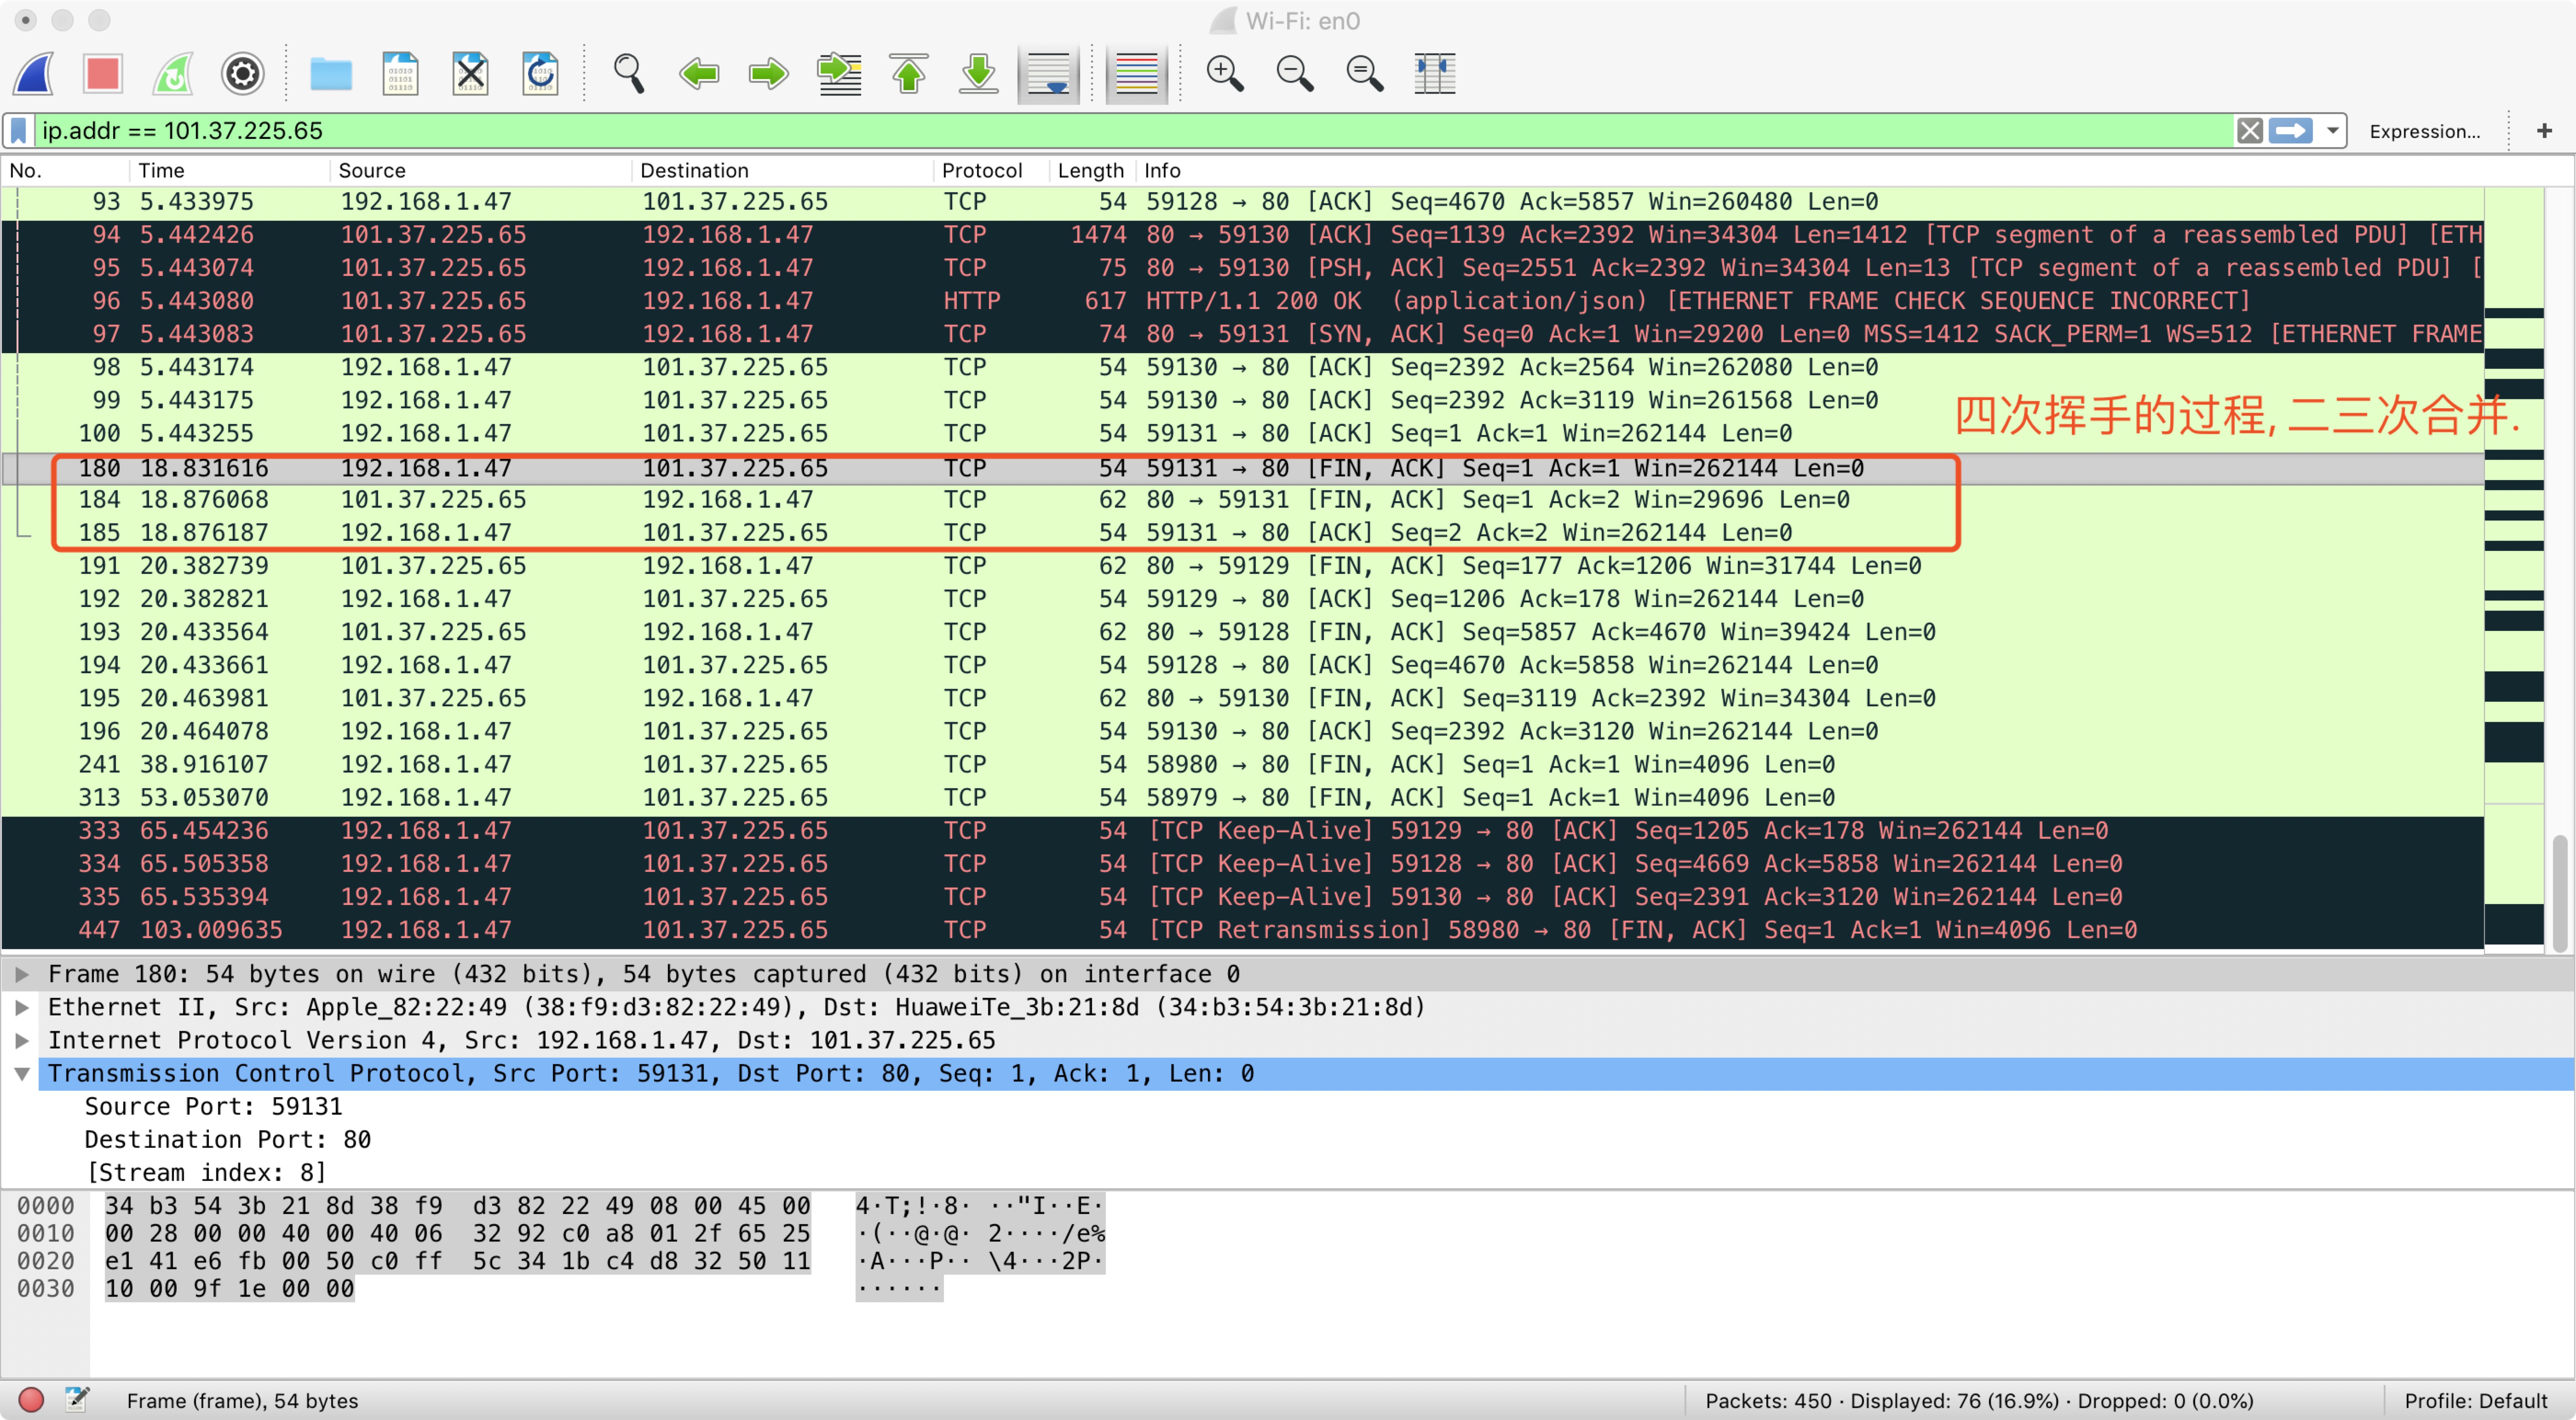Start capture with the shark fin icon

click(34, 73)
